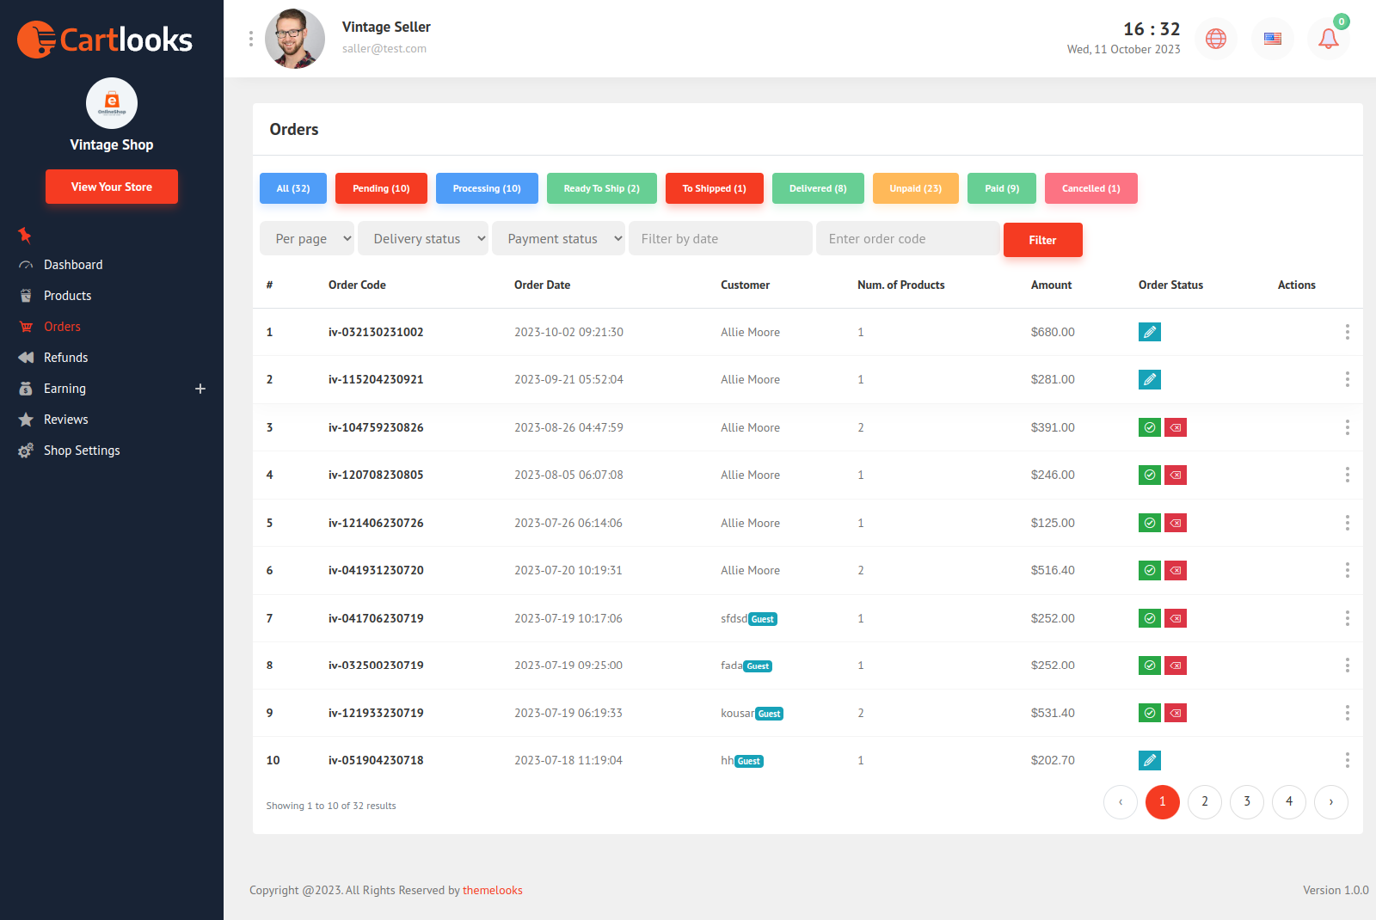
Task: Show only Cancelled orders
Action: pos(1090,188)
